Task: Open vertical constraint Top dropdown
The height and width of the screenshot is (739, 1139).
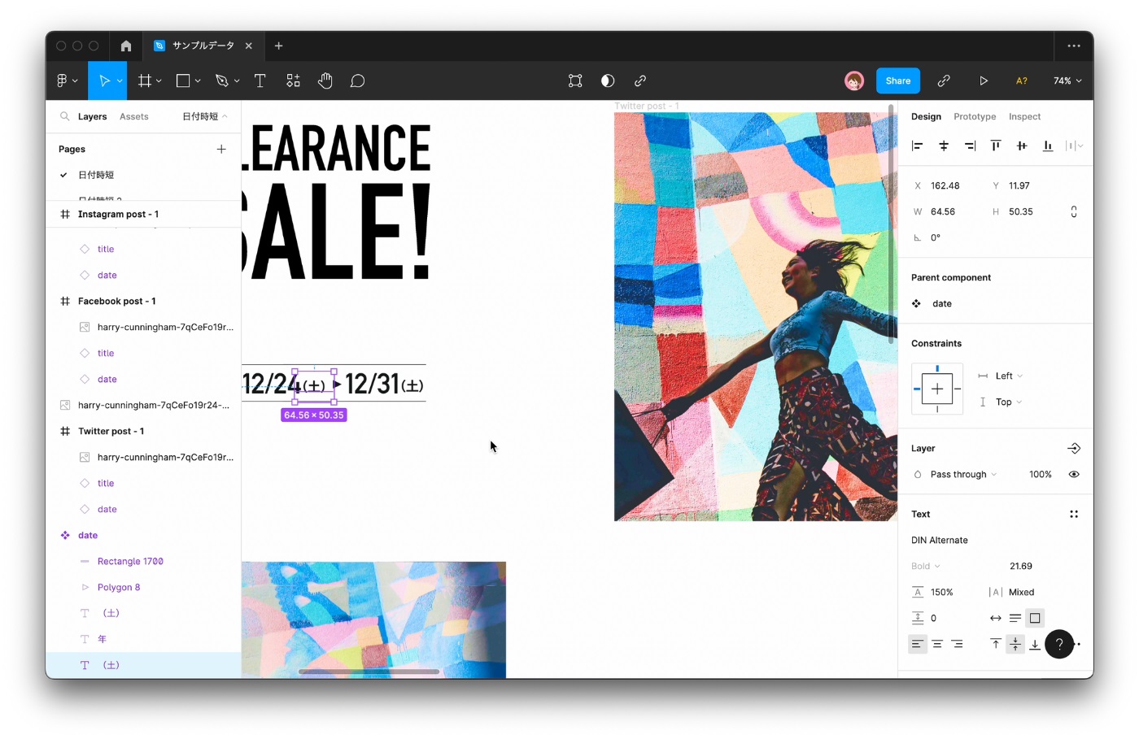Action: point(1008,402)
